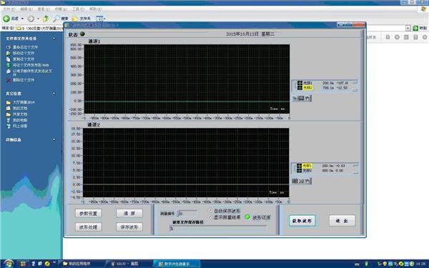Click the 通道1 cursor legend scrollbar

[355, 86]
